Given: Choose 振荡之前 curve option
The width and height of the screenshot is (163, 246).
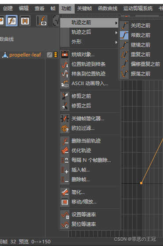Looking at the screenshot, I should tap(141, 74).
